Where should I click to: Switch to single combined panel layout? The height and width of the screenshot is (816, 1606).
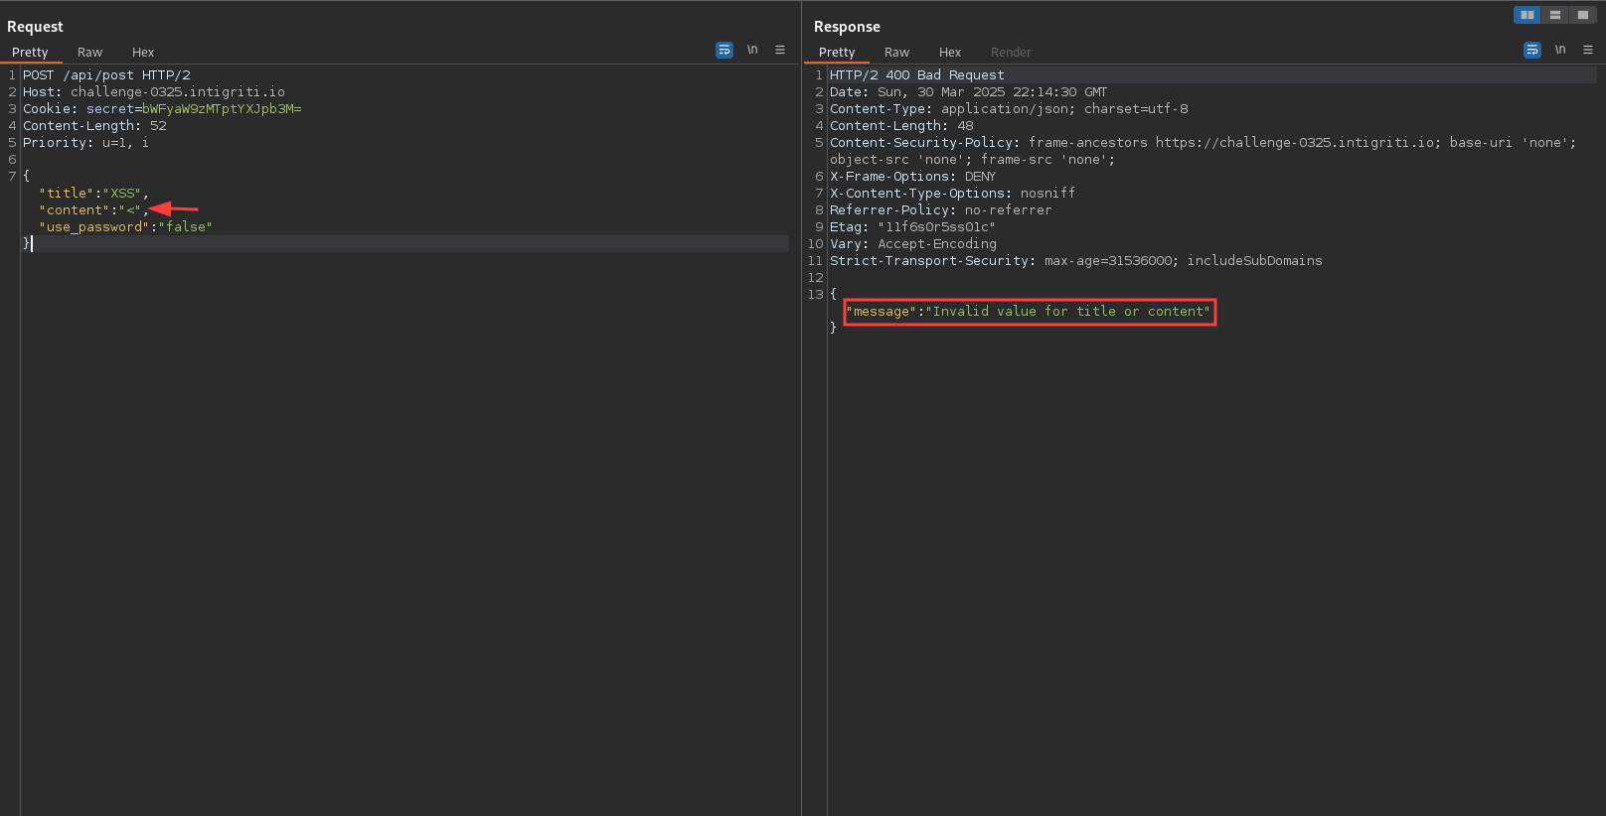click(1583, 15)
